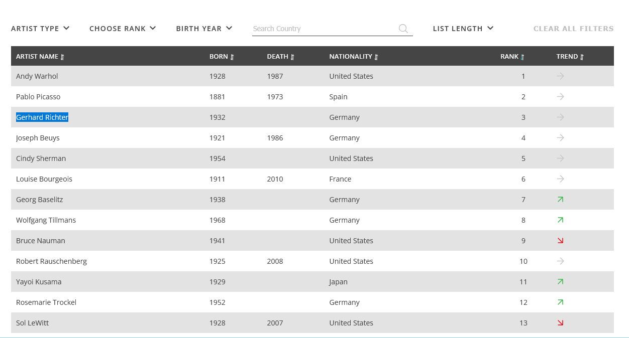This screenshot has width=629, height=338.
Task: Click Sol LeWitt name
Action: click(x=33, y=323)
